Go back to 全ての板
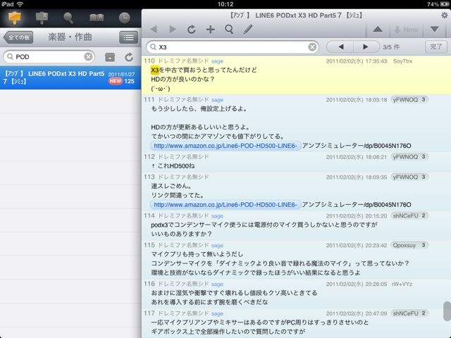 (x=18, y=37)
